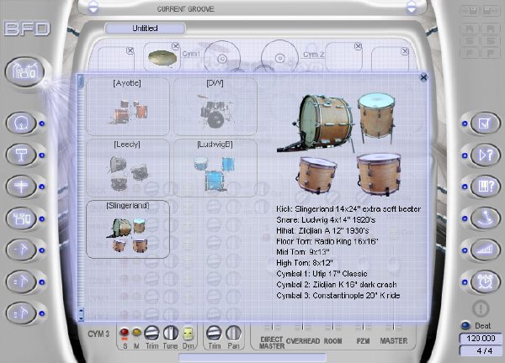505x363 pixels.
Task: Toggle blue indicator beside kick drum icon
Action: (42, 124)
